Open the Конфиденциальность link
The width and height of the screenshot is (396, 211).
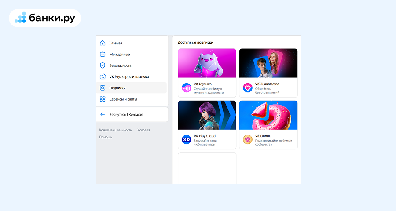[x=115, y=130]
